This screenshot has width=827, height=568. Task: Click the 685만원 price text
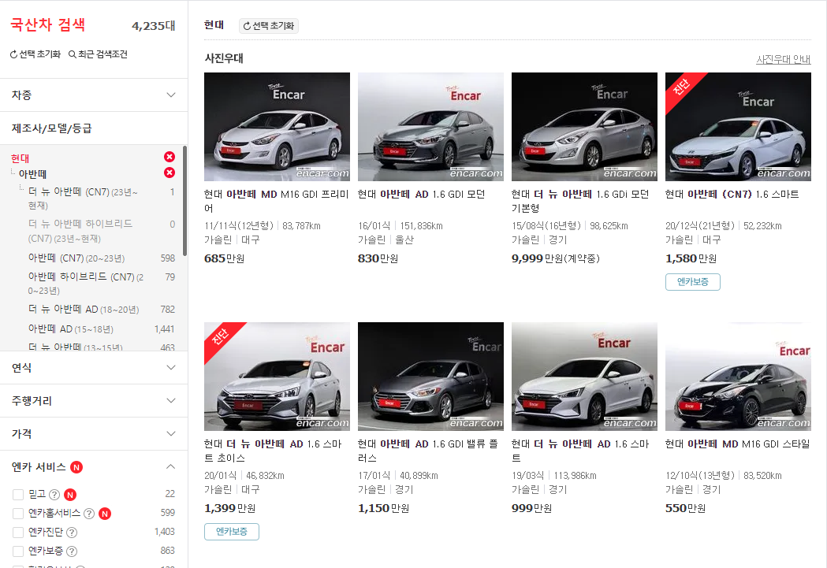[224, 258]
